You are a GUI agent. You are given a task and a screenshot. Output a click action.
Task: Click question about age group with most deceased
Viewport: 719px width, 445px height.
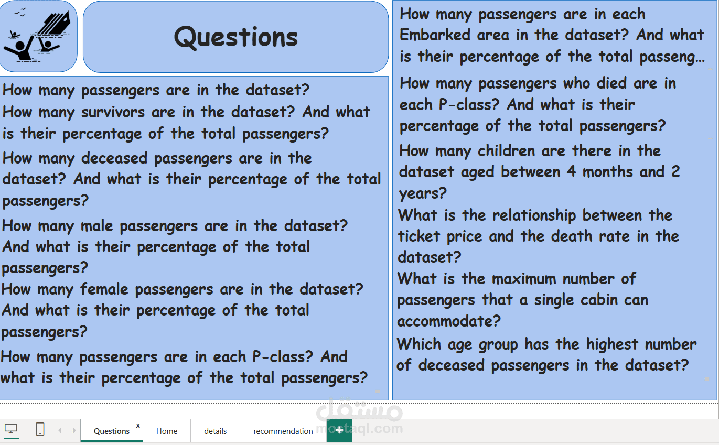547,354
